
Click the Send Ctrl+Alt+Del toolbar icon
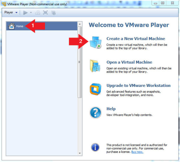click(38, 13)
